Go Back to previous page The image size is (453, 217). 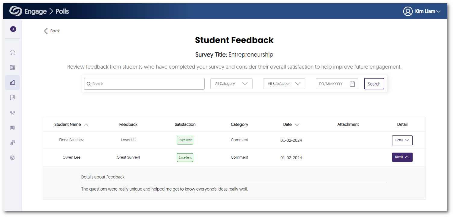click(x=52, y=31)
